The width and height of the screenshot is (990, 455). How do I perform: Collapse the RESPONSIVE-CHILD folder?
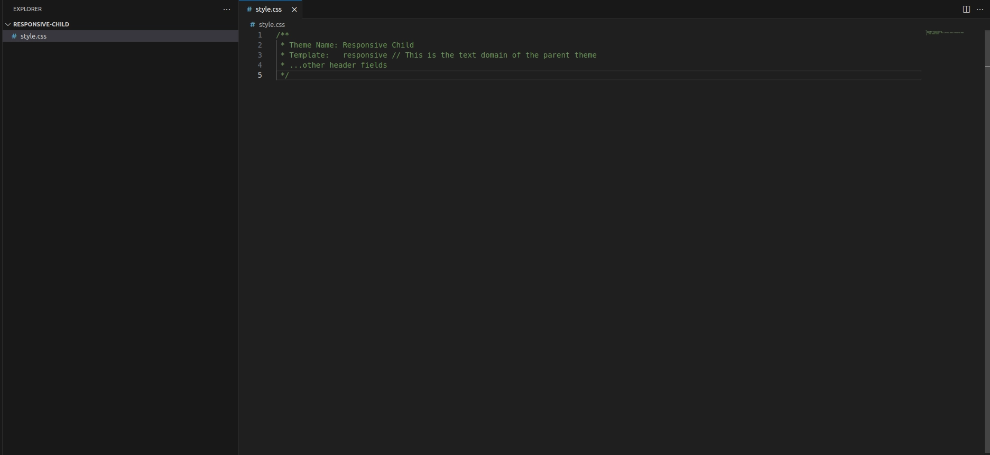point(8,24)
